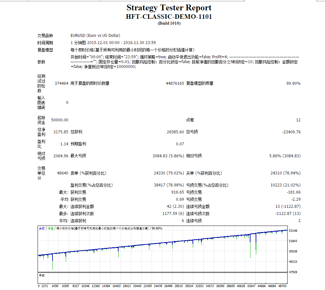Click the 916.65 largest profit trade value
Screen dimensions: 325x290
pos(178,192)
